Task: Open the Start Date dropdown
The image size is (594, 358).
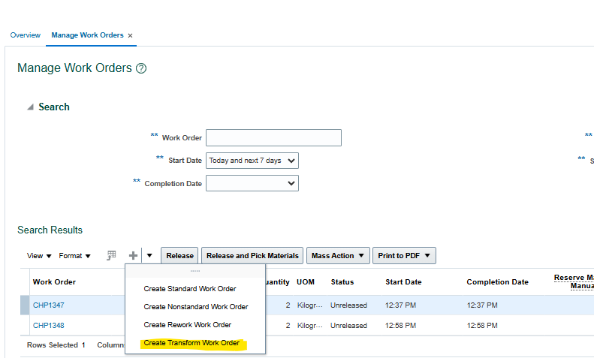Action: (252, 161)
